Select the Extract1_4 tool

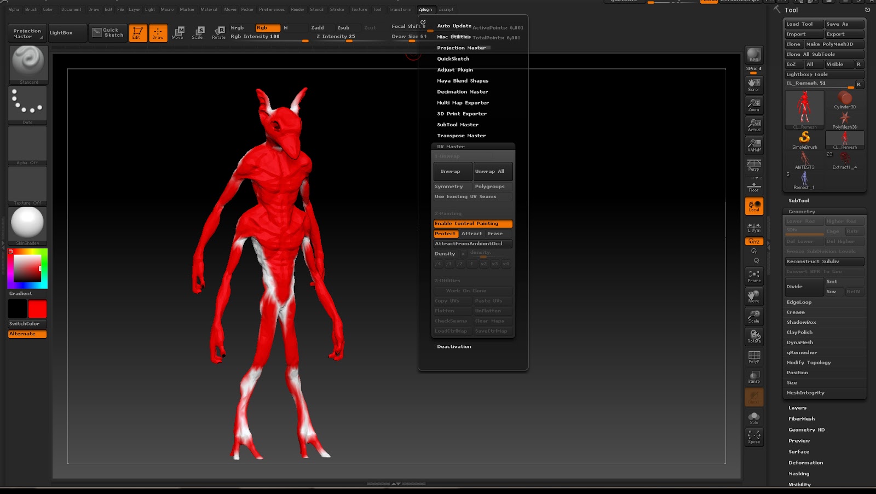845,160
